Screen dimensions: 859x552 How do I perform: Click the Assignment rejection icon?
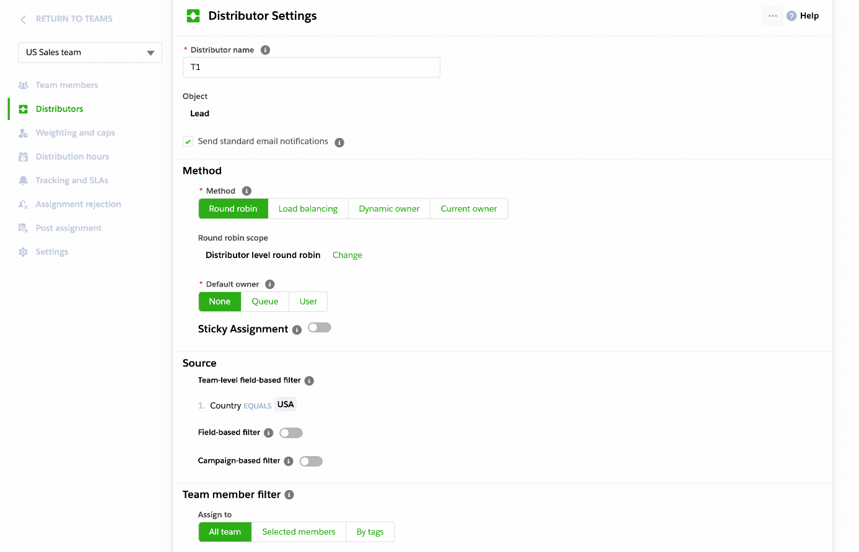click(24, 204)
